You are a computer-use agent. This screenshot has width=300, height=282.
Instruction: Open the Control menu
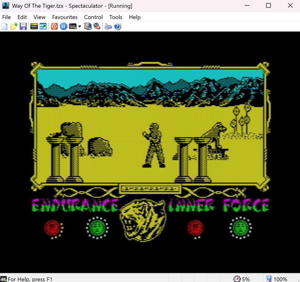93,17
